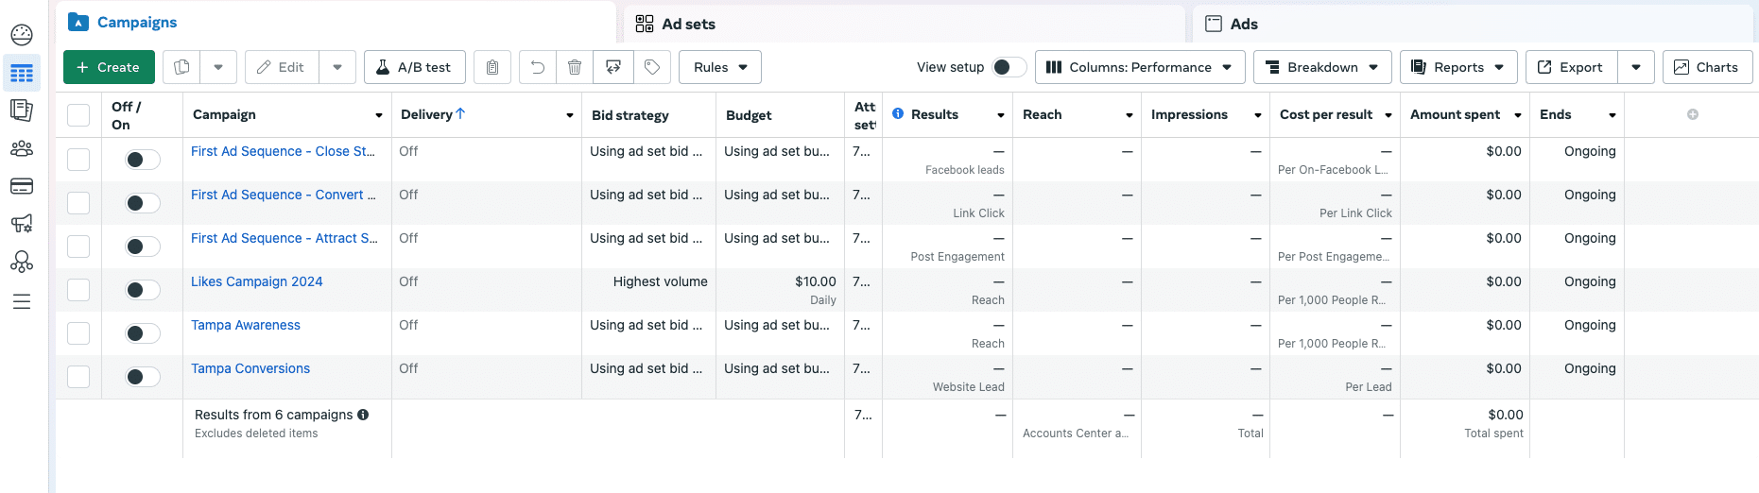Click the Bid strategy column header
This screenshot has height=493, width=1759.
(629, 115)
